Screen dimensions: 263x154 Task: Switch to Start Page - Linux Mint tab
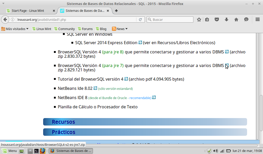point(28,11)
